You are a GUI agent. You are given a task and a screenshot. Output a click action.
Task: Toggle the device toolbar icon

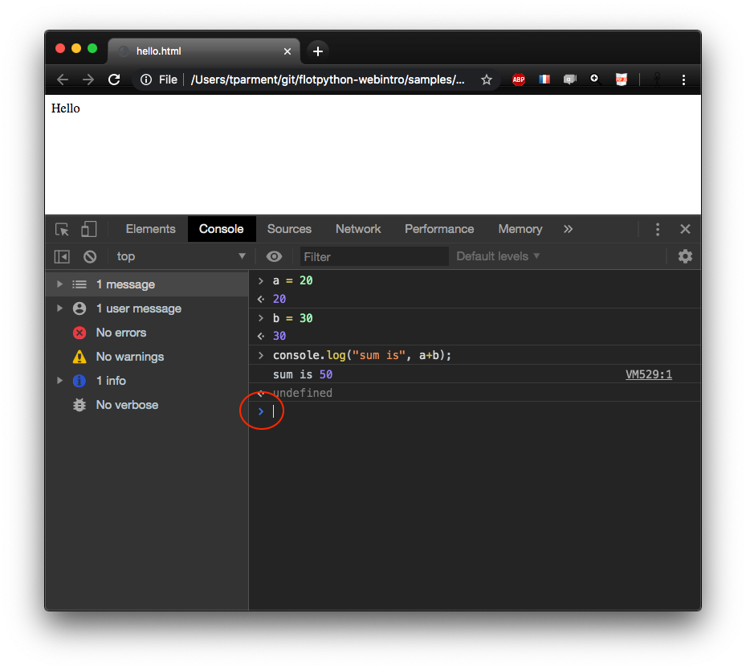pos(88,229)
